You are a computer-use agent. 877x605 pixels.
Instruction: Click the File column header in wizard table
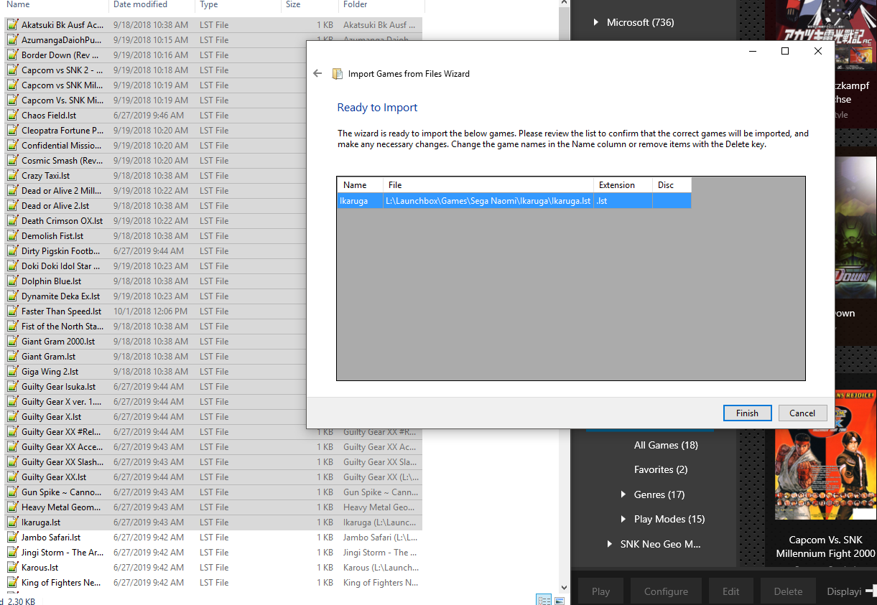488,185
